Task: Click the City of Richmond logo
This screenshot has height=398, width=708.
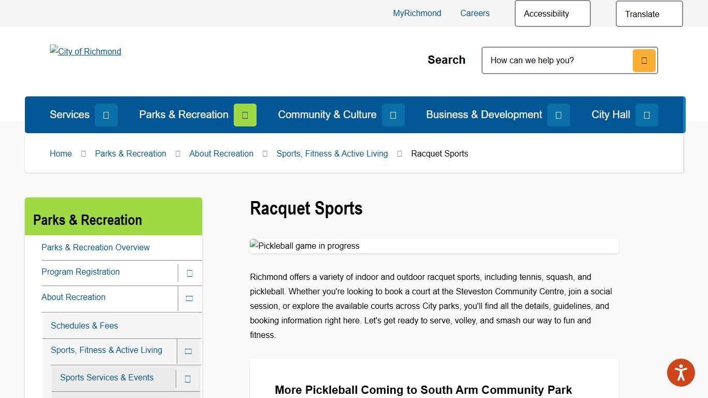Action: pyautogui.click(x=85, y=51)
